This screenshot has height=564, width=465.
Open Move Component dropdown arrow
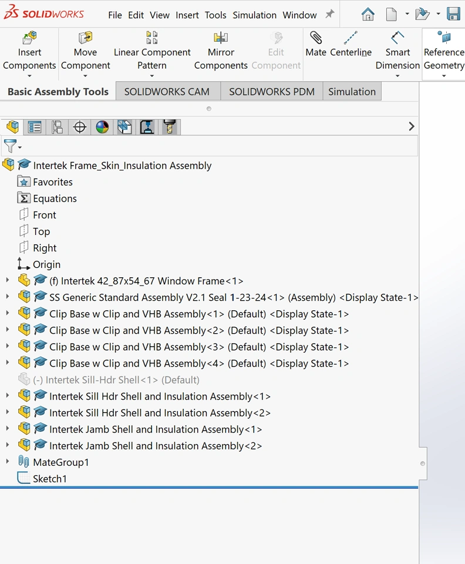(x=85, y=76)
